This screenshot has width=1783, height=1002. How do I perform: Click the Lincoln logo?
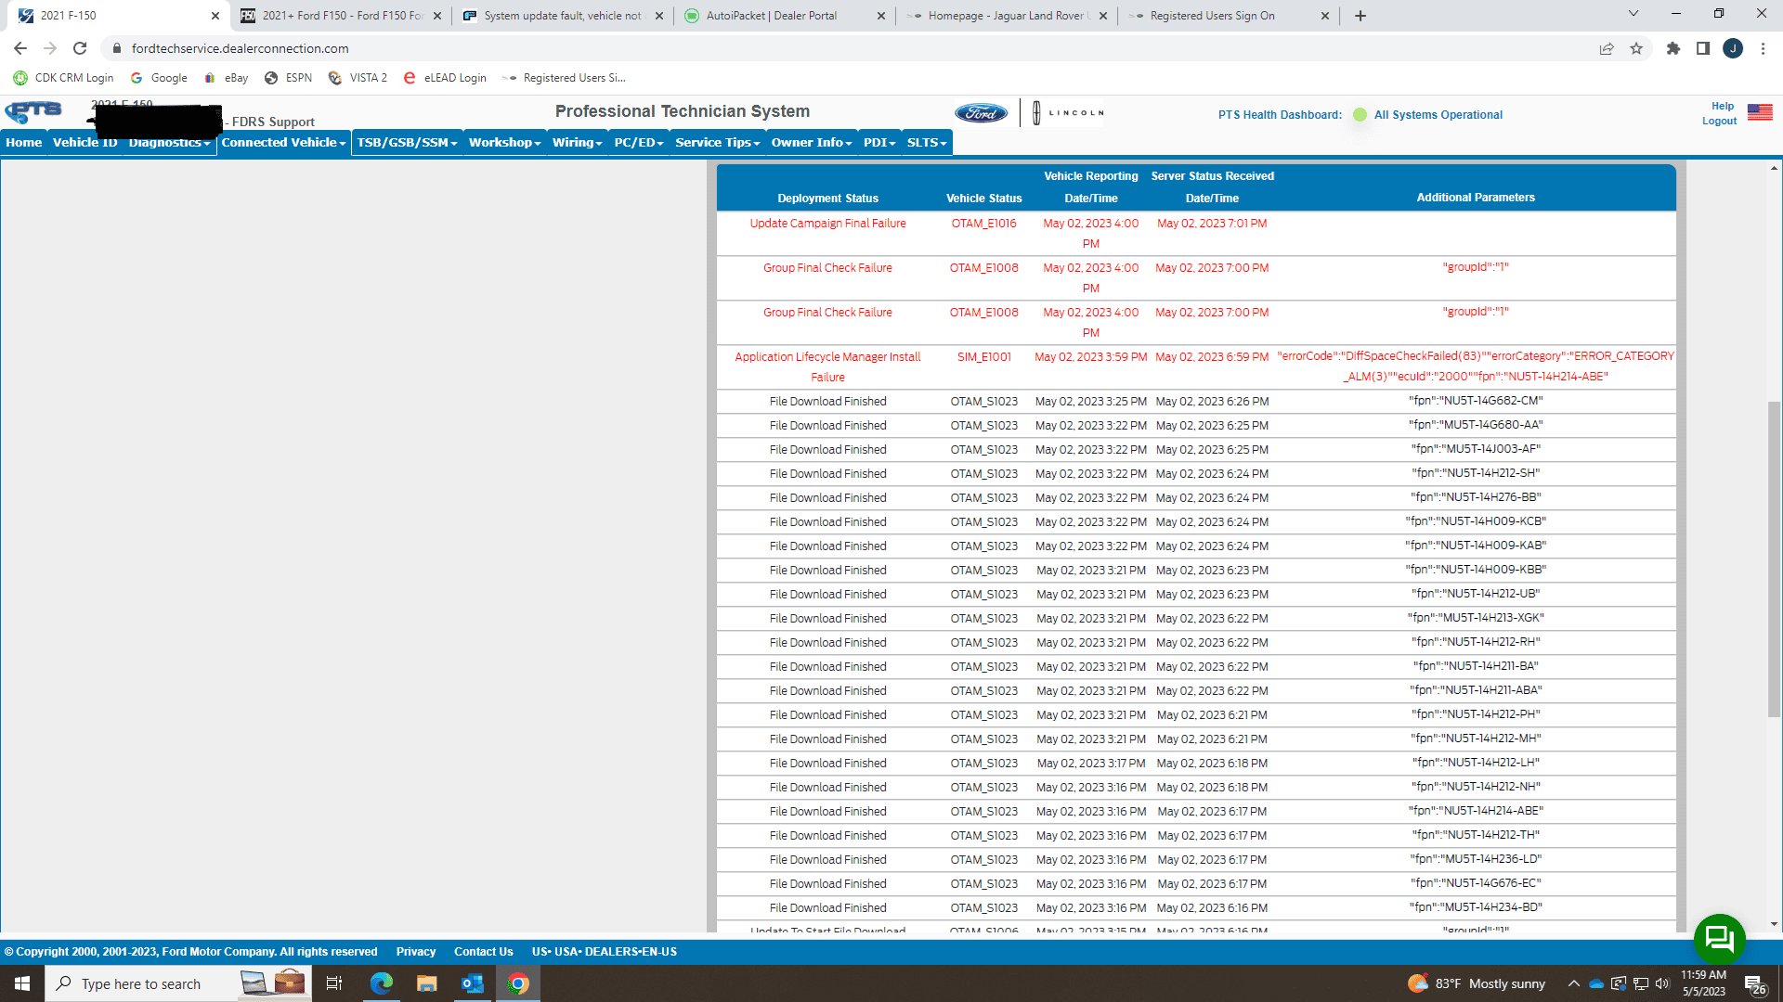(1068, 113)
